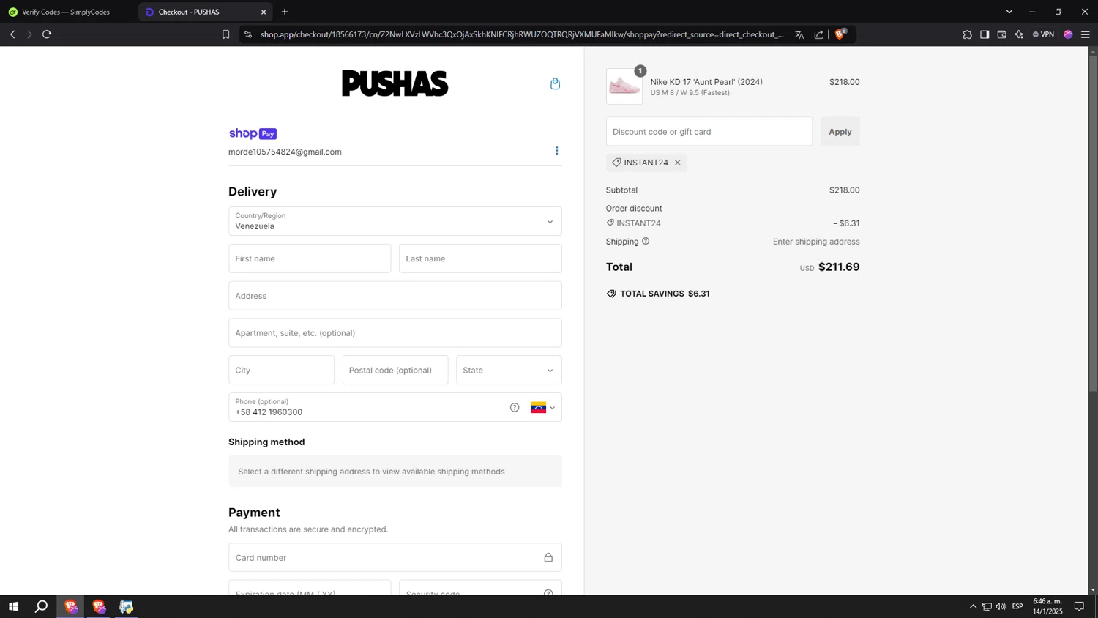
Task: Bookmark this page
Action: 225,34
